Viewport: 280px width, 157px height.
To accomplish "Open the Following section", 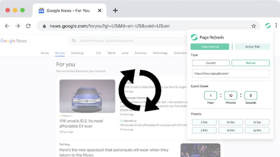I will tap(77, 53).
